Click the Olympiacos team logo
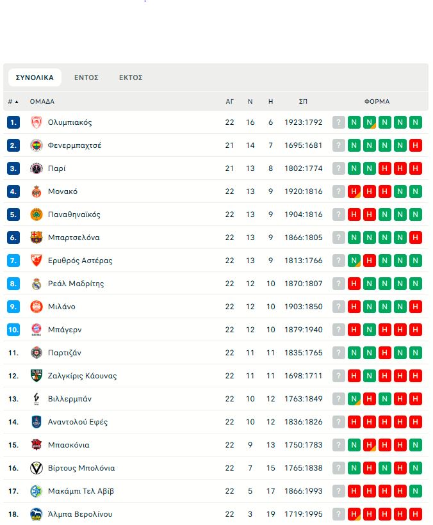This screenshot has width=433, height=525. tap(36, 122)
